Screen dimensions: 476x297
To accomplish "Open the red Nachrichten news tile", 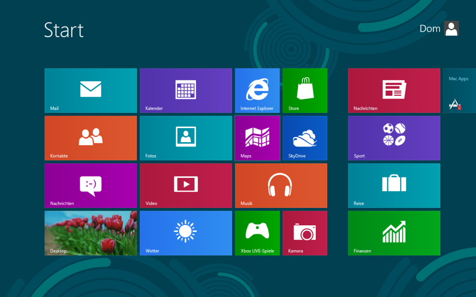I will (394, 90).
